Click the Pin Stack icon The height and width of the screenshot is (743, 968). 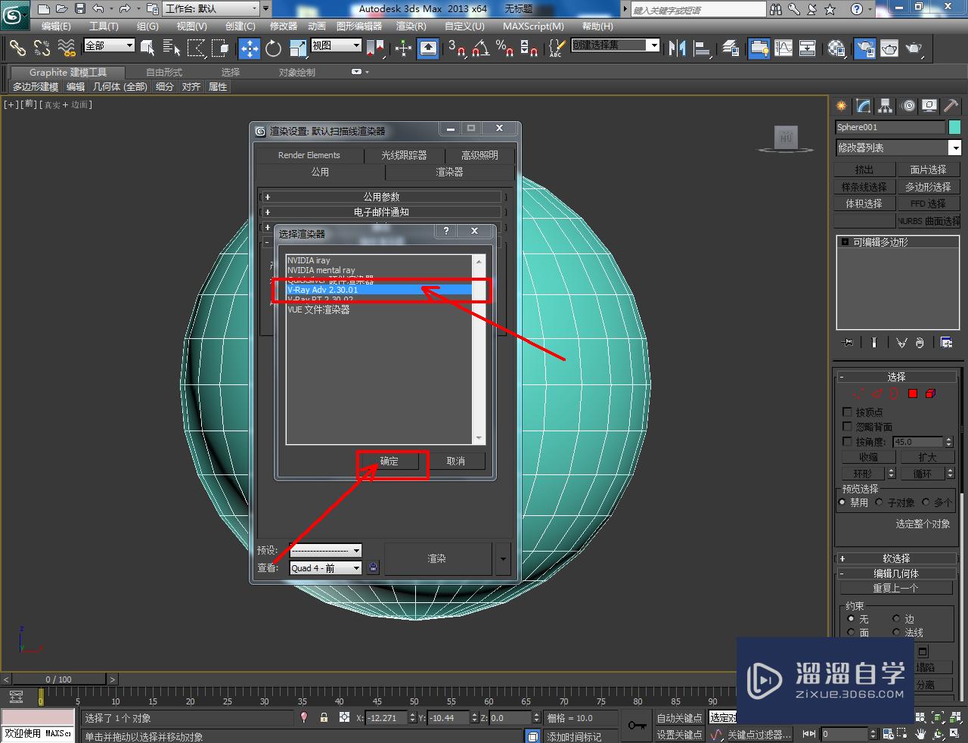coord(848,343)
